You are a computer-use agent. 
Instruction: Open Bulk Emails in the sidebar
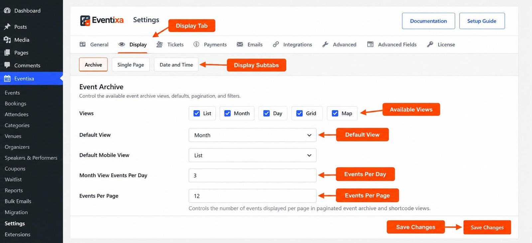18,201
